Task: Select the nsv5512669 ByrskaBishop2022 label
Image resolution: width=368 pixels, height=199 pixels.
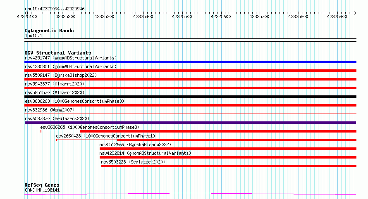Action: coord(135,145)
